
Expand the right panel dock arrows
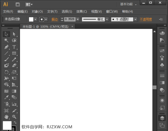[x=165, y=26]
